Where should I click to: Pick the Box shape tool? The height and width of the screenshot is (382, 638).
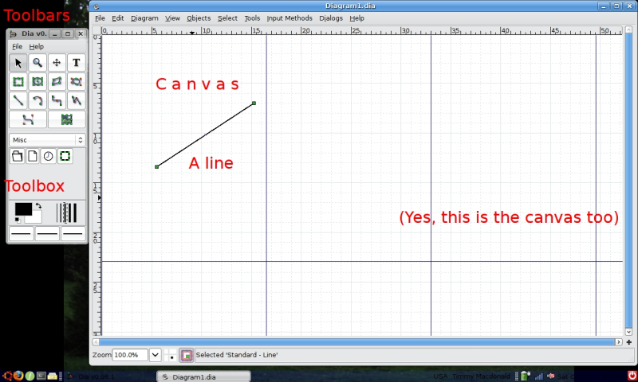point(18,81)
